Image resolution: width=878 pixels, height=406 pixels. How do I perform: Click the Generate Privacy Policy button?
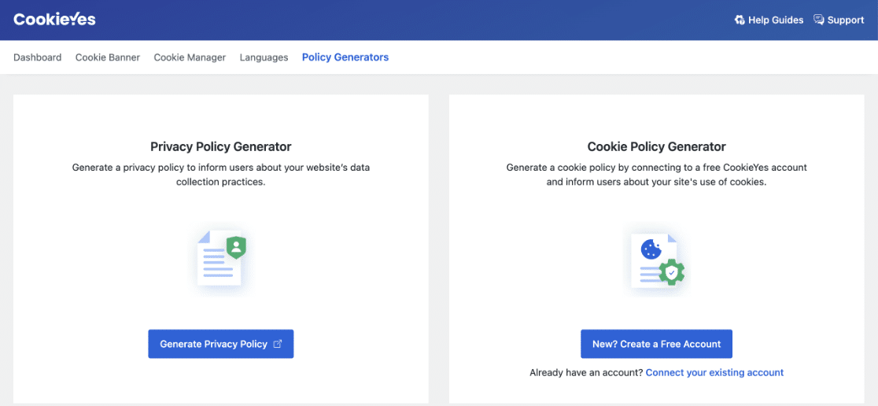[220, 344]
